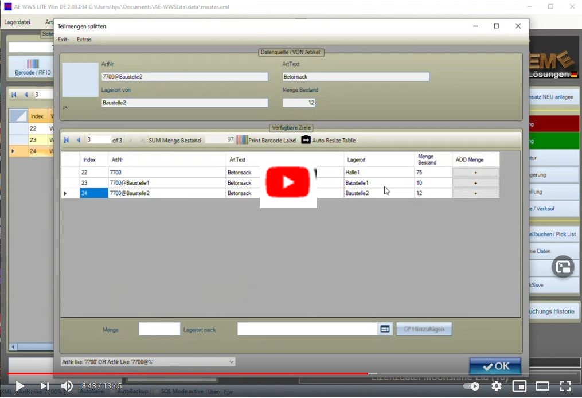Close the Teilmengen splitten dialog
The image size is (582, 398).
tap(518, 26)
